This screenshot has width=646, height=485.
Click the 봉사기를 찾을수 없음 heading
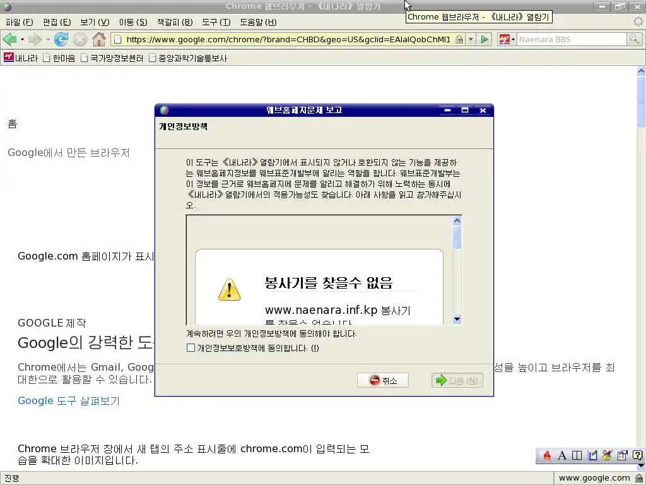[x=329, y=282]
